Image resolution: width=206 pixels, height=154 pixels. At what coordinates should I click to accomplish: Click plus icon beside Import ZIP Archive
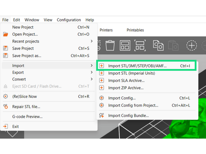pyautogui.click(x=101, y=88)
